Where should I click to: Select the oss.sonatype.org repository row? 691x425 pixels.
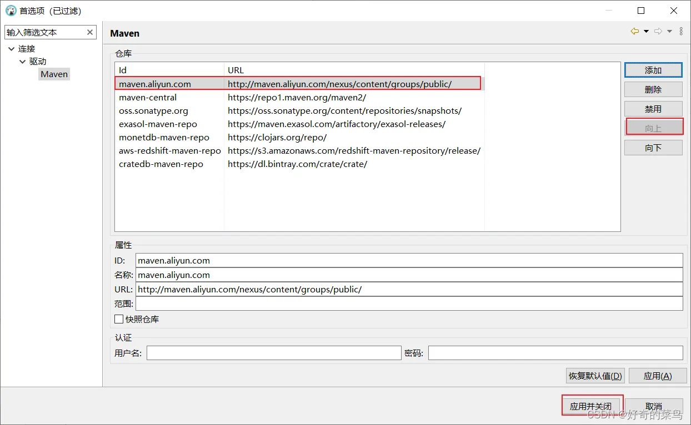click(299, 110)
